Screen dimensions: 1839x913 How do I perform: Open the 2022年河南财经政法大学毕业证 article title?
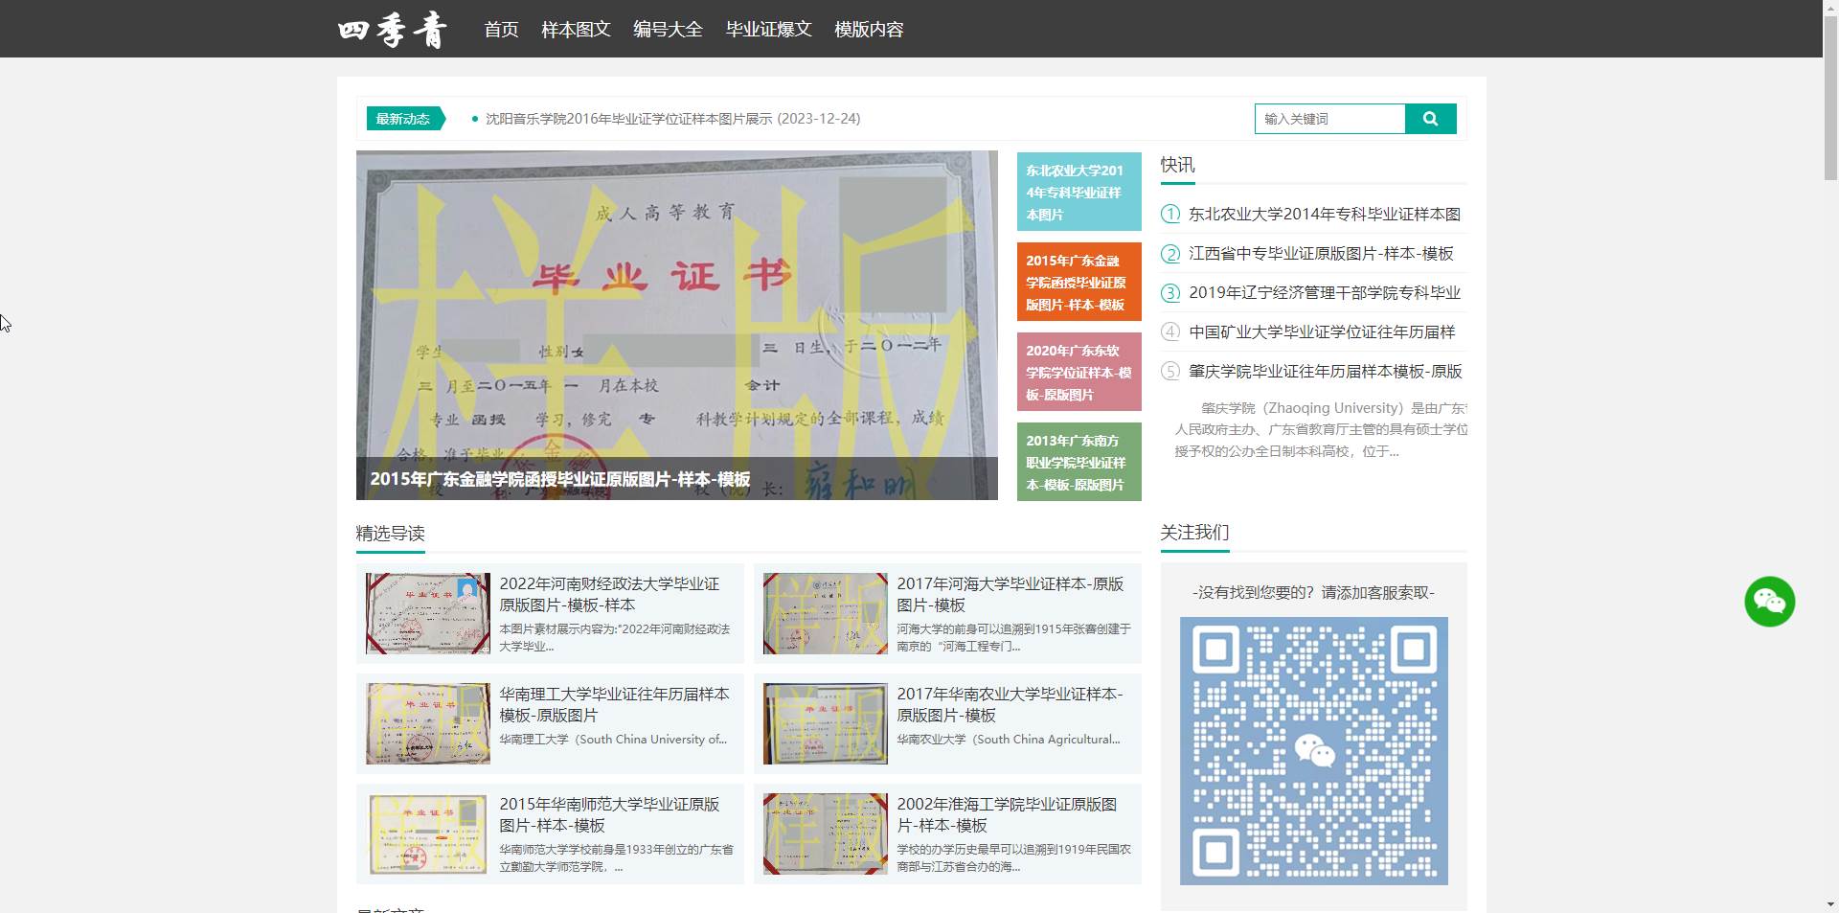click(609, 594)
